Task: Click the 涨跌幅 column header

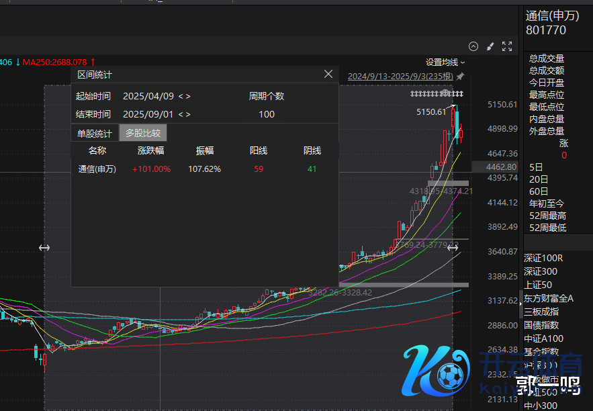Action: pos(151,151)
